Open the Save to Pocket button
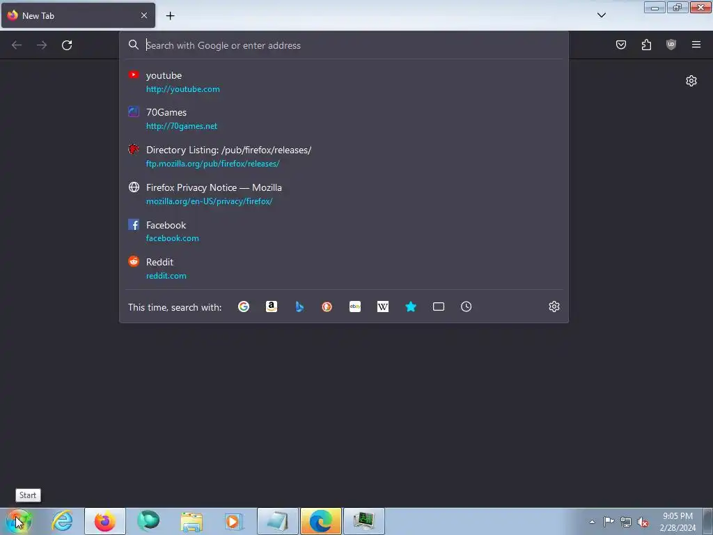The height and width of the screenshot is (535, 713). (620, 45)
